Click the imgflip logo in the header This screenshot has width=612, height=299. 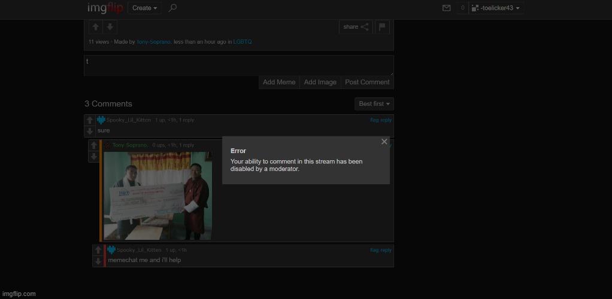click(105, 8)
